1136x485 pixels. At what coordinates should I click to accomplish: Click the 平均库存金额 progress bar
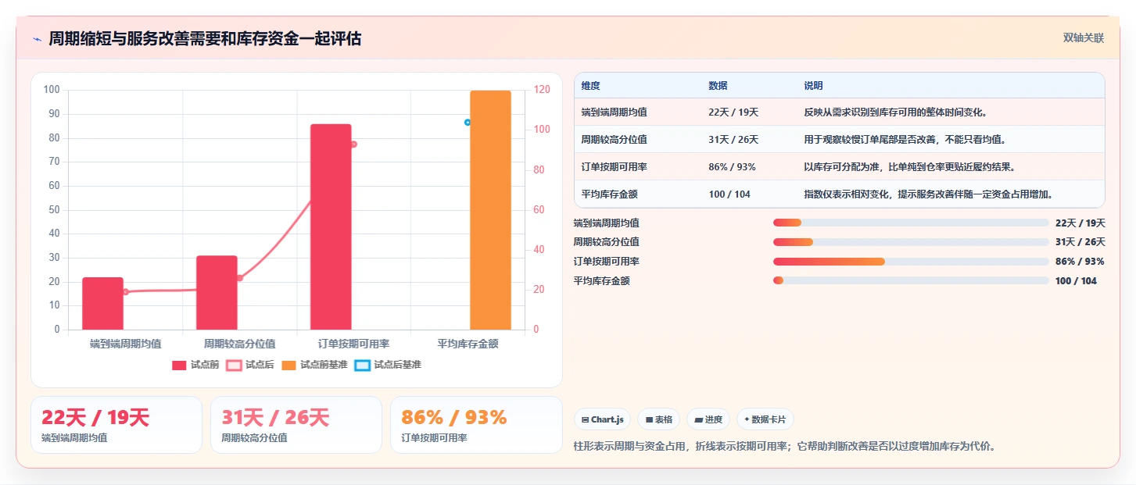[x=911, y=280]
